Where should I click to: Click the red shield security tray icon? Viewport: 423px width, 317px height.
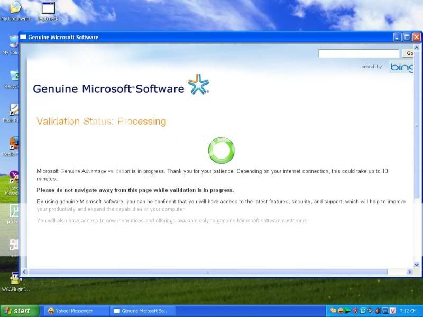click(355, 311)
